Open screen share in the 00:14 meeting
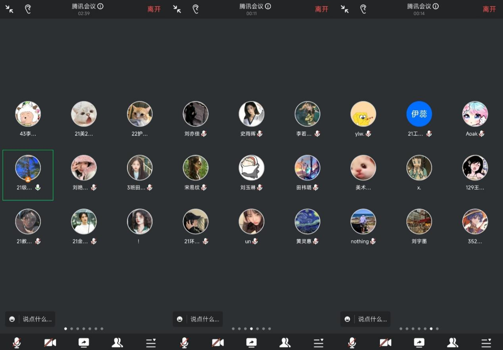Screen dimensions: 503x350 (419, 342)
